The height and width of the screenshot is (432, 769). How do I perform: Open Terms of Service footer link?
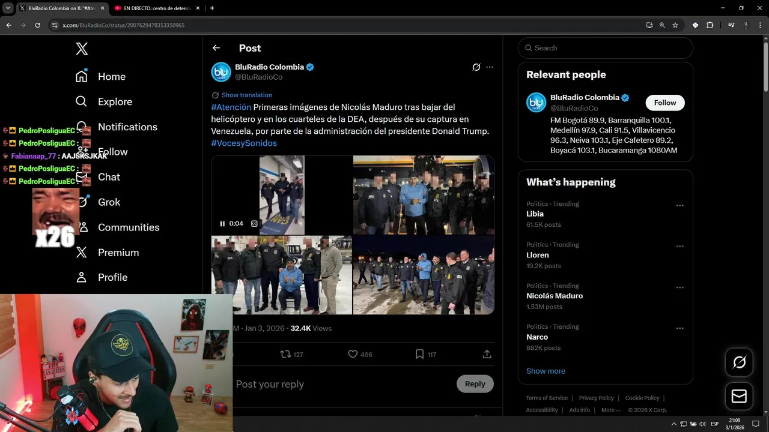(x=547, y=398)
